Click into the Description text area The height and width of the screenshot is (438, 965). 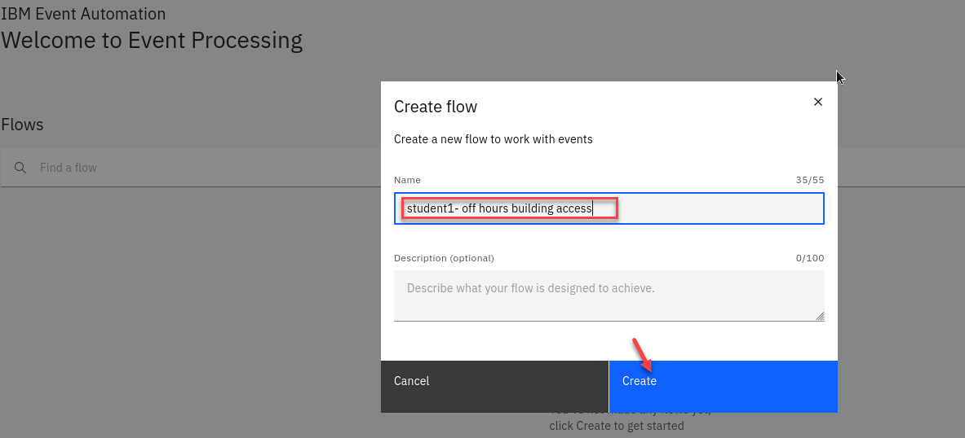[609, 296]
